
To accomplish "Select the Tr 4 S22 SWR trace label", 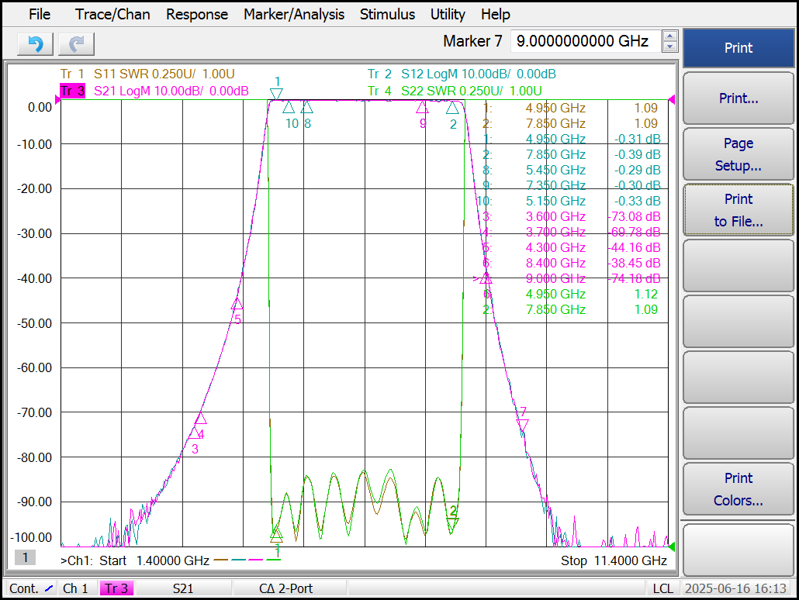I will coord(455,91).
